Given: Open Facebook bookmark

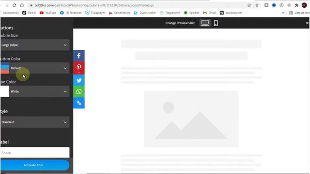Looking at the screenshot, I should pos(71,13).
